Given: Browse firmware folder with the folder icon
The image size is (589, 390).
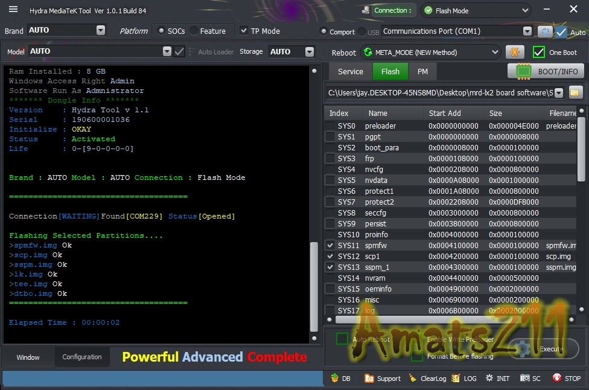Looking at the screenshot, I should point(575,92).
